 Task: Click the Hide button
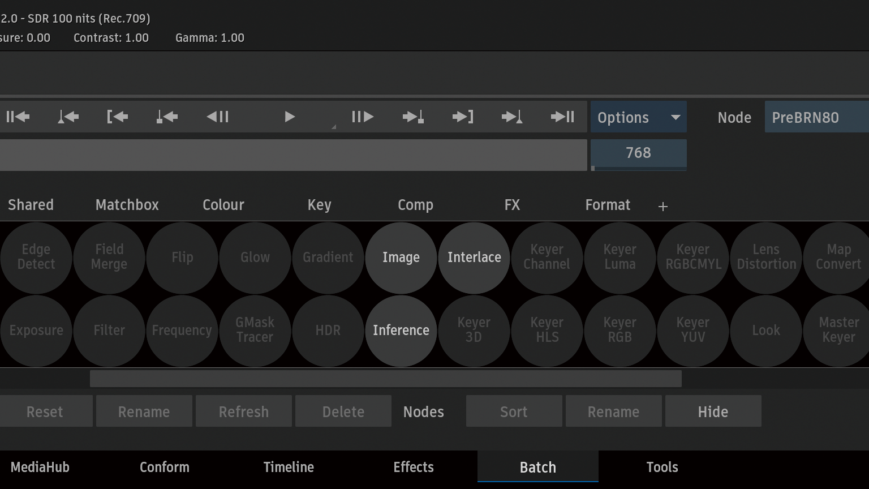click(713, 411)
